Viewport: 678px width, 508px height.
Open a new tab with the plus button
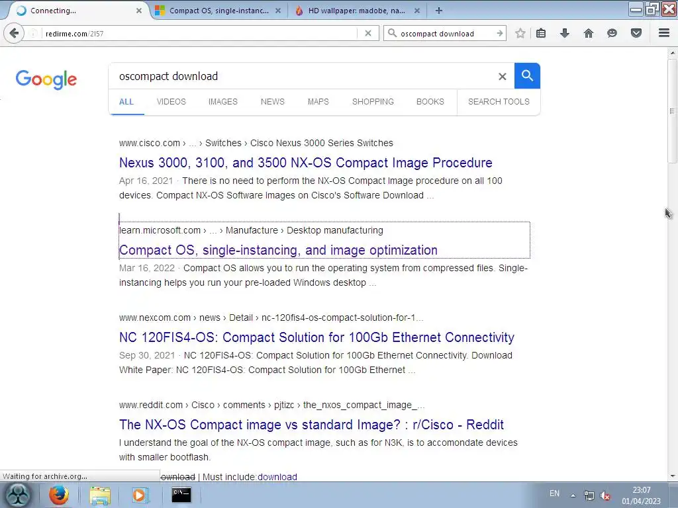click(x=438, y=11)
